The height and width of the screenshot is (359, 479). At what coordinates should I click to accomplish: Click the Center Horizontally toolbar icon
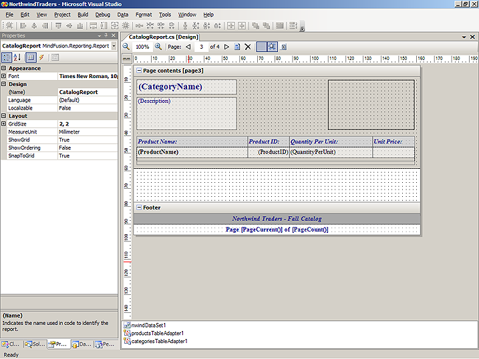pos(231,25)
